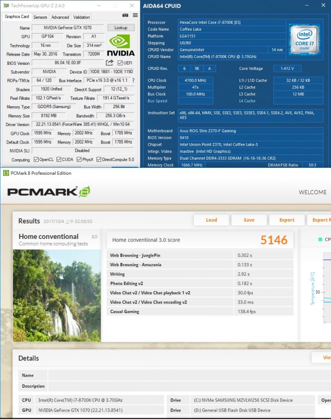Click the Details Name field

click(189, 375)
